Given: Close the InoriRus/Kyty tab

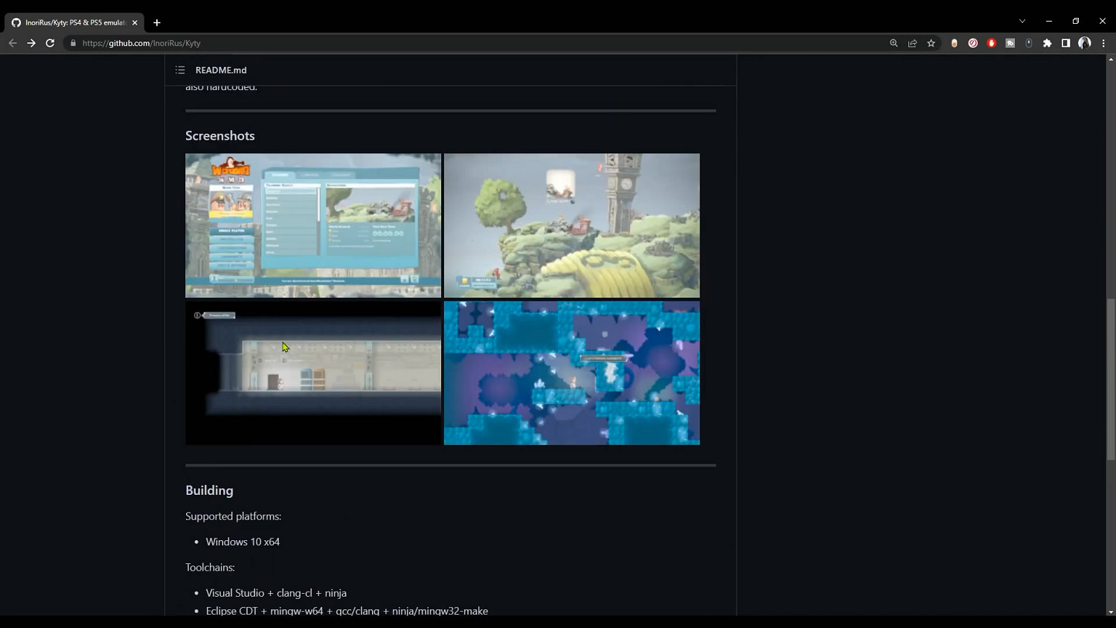Looking at the screenshot, I should [135, 22].
